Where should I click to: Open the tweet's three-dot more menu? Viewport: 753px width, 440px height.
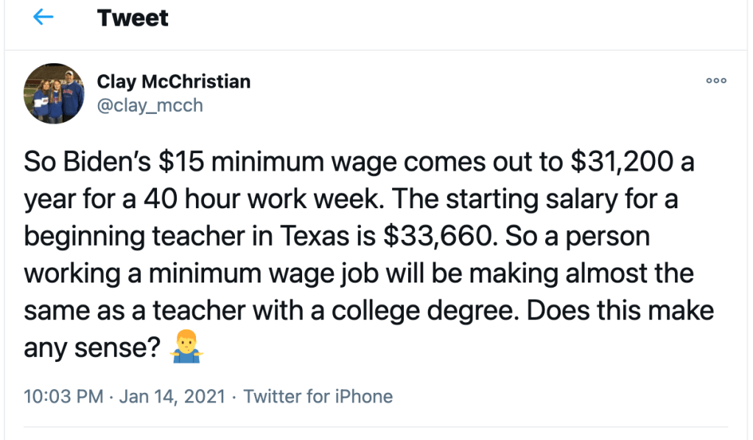coord(716,81)
